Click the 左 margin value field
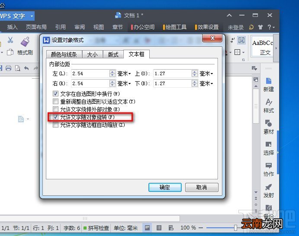The width and height of the screenshot is (299, 236). click(90, 73)
